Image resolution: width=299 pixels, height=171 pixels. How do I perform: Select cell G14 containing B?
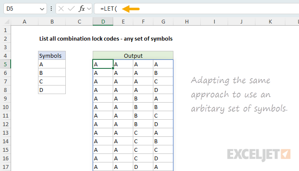163,141
